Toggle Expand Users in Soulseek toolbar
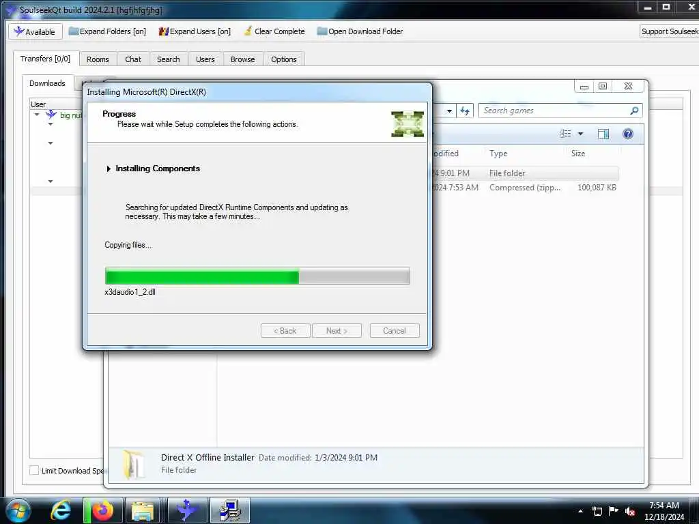 tap(195, 31)
